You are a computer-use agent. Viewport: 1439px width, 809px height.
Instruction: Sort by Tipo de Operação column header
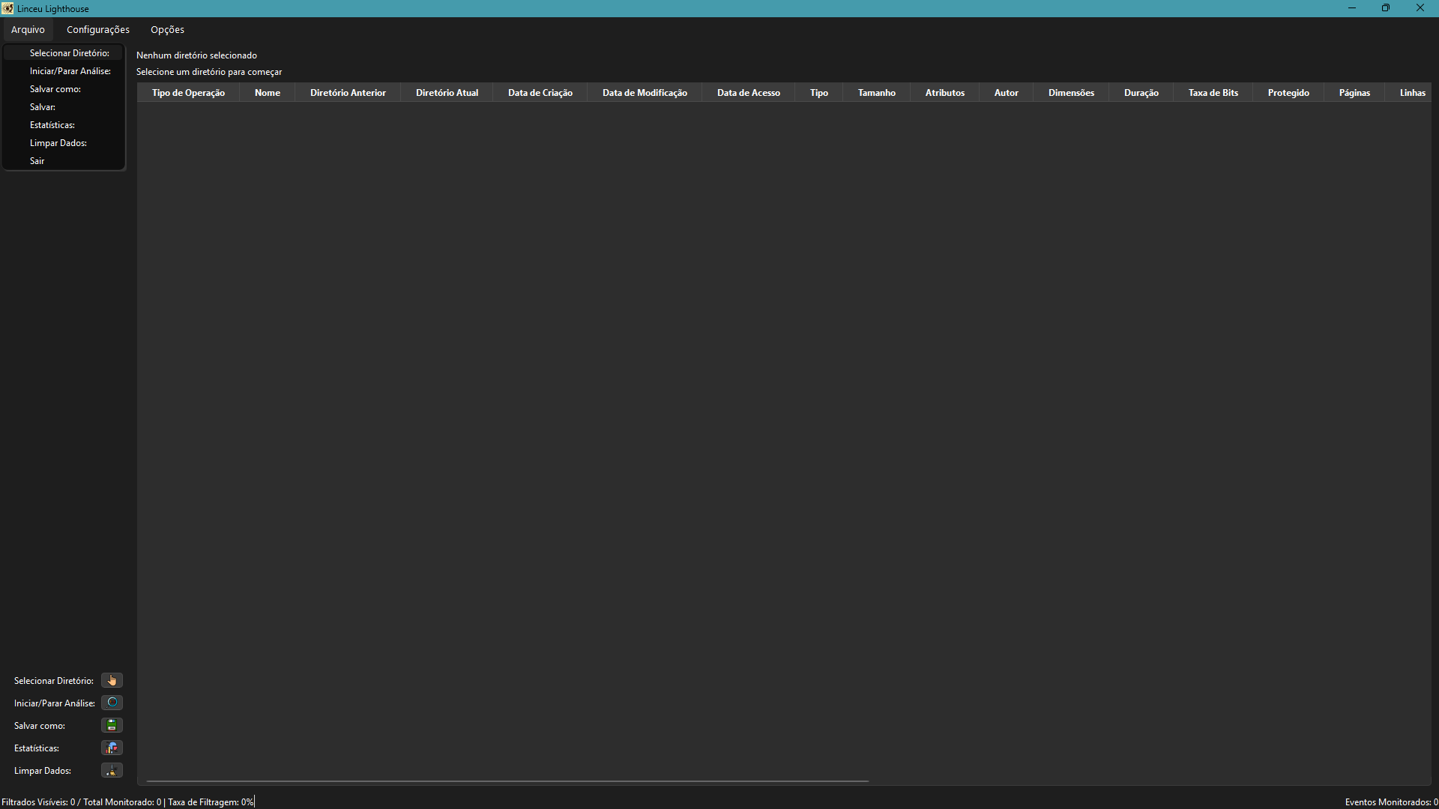[188, 93]
